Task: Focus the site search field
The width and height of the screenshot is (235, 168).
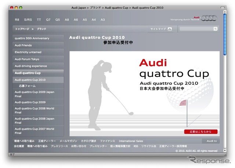Action: 196,29
